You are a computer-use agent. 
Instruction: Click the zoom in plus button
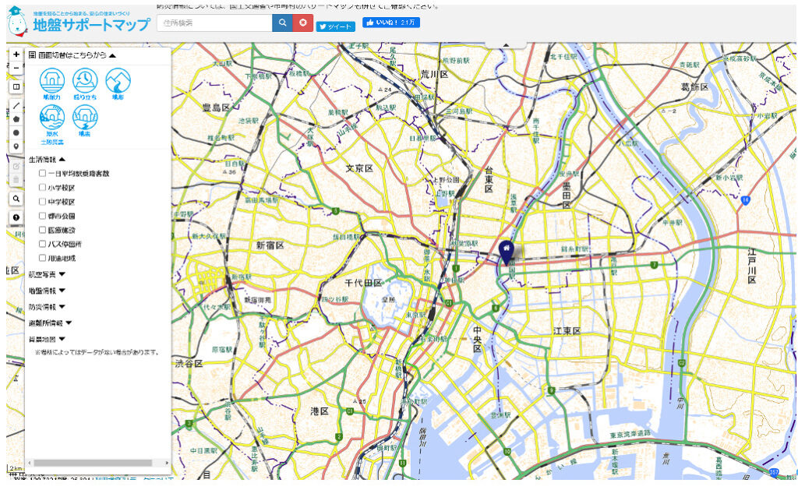16,55
